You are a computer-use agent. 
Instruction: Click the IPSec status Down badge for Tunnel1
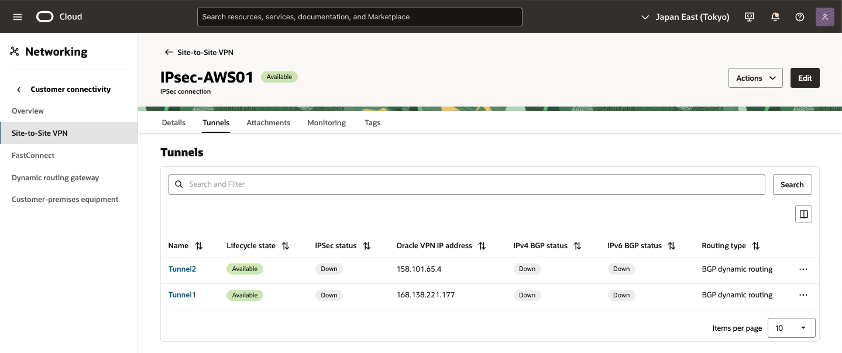tap(329, 295)
